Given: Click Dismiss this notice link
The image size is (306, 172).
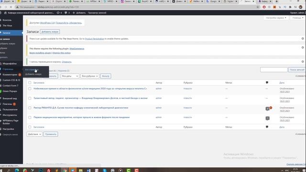Looking at the screenshot, I should click(x=62, y=53).
